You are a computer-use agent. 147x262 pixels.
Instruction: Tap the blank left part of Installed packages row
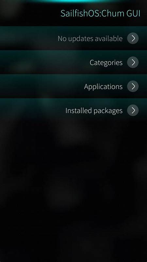(x=30, y=110)
